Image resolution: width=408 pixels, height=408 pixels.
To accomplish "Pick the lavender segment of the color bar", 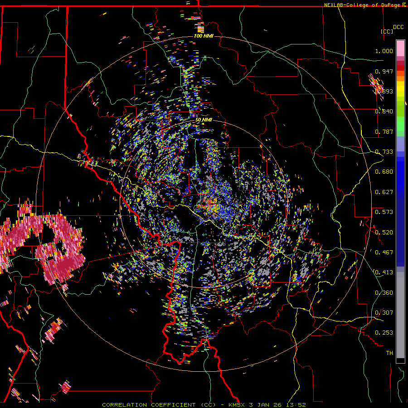I will point(400,144).
